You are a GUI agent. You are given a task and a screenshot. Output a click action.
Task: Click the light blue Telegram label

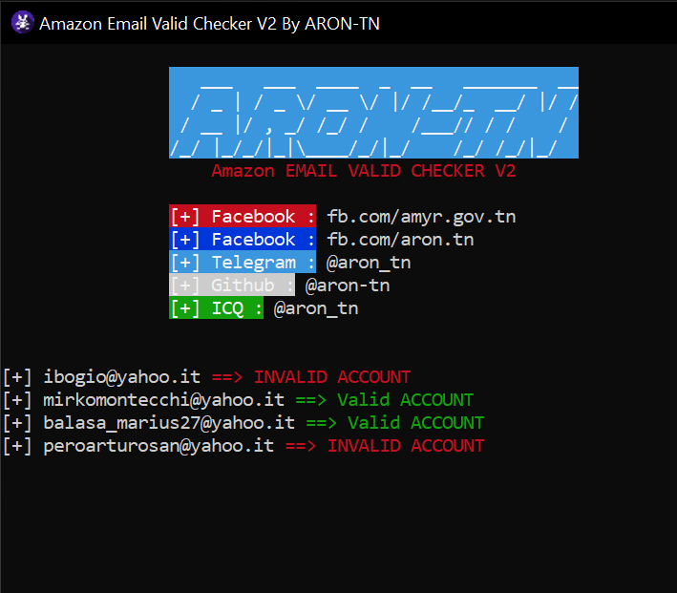pos(243,262)
